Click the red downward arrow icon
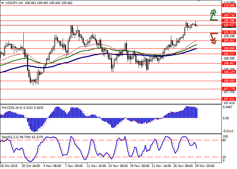The height and width of the screenshot is (169, 237). point(213,38)
